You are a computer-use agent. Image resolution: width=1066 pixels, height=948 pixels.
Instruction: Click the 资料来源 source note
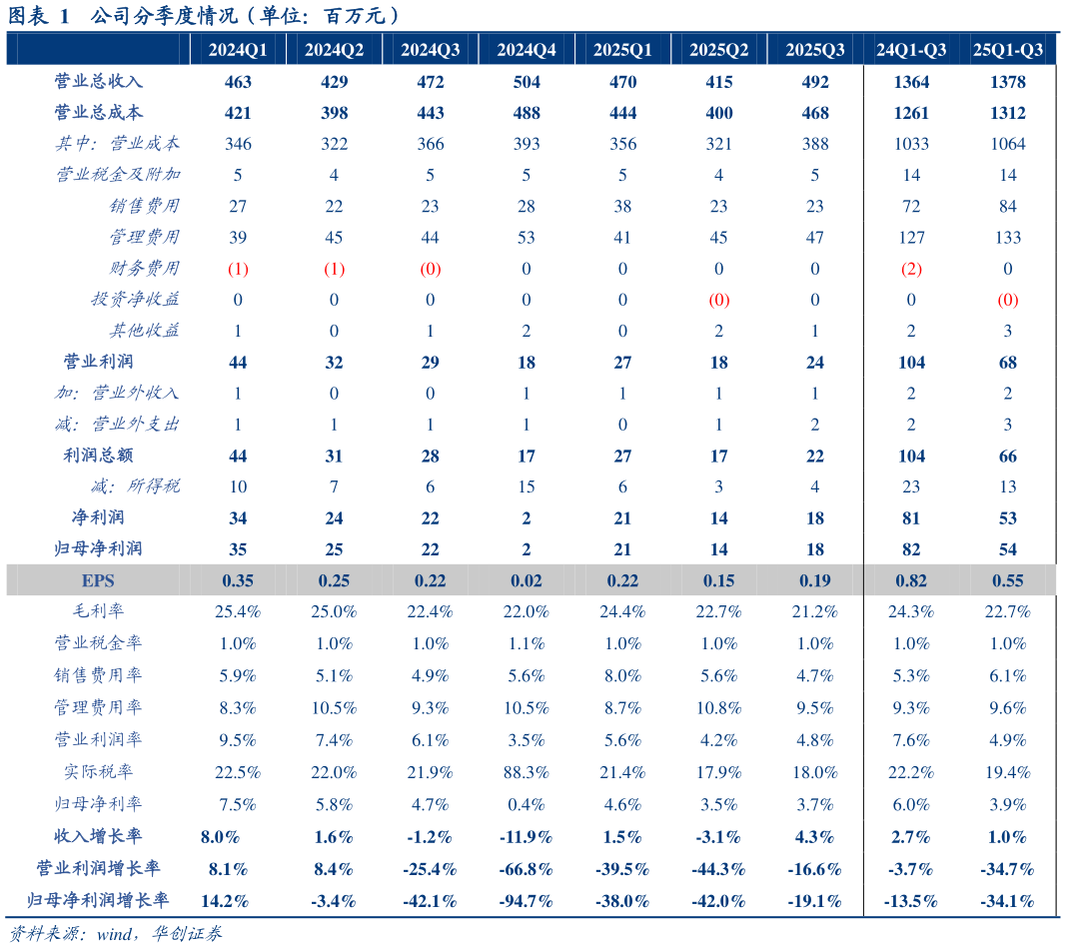pos(115,934)
